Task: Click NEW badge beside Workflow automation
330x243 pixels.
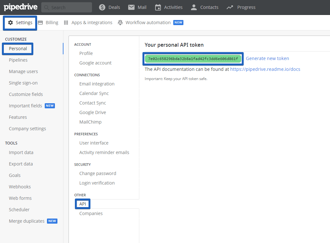Action: coord(178,23)
